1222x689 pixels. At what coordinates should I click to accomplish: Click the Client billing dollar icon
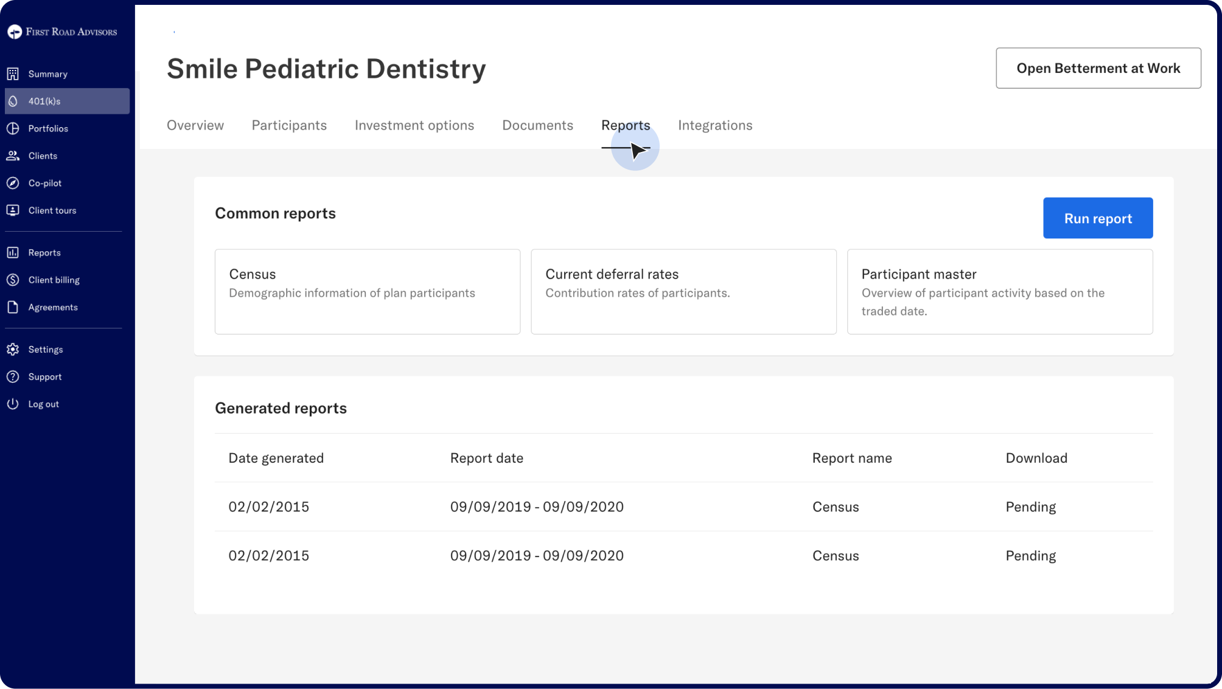(x=13, y=280)
